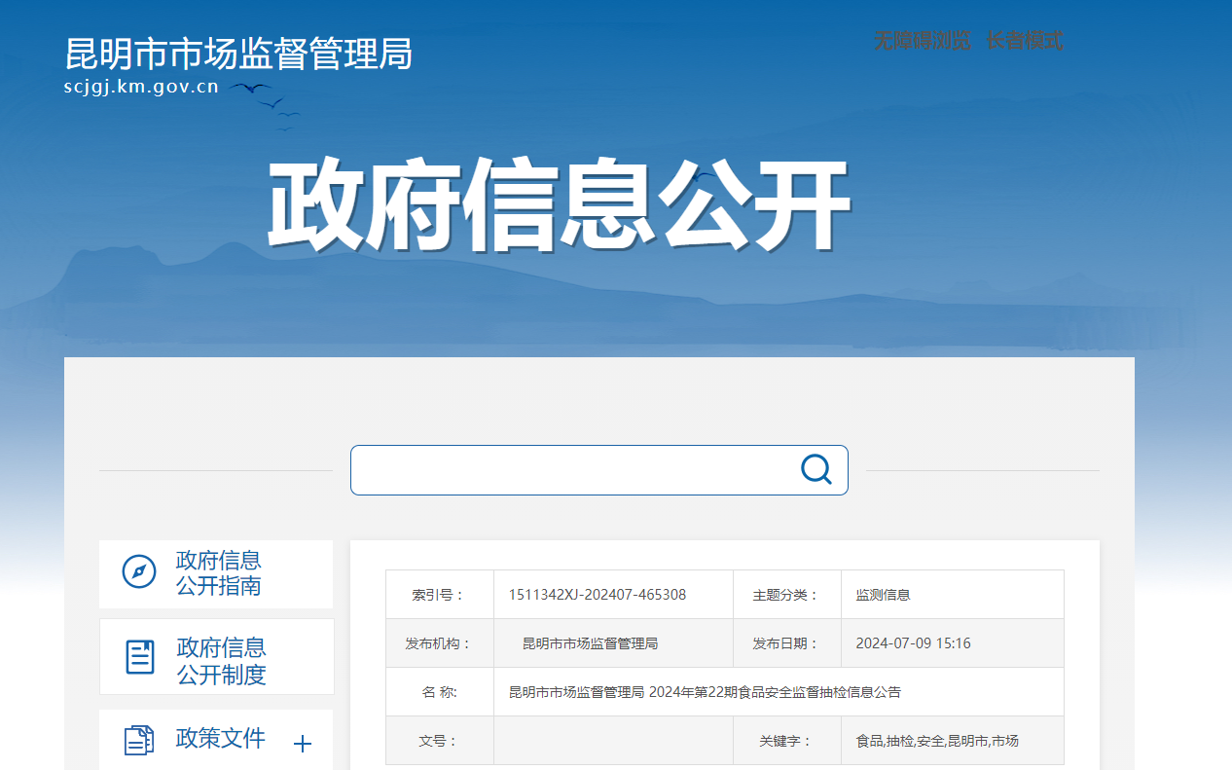Click the title 2024年第22期食品安全监督抽检信息公告
Viewport: 1232px width, 770px height.
(x=775, y=692)
